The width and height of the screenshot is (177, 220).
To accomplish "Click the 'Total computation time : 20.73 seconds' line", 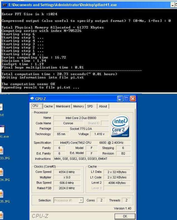I will click(59, 74).
